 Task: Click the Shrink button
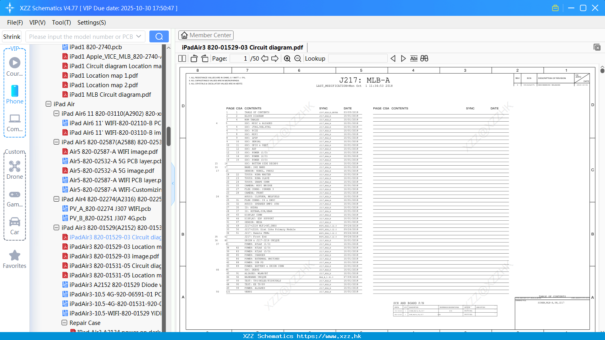(x=12, y=36)
